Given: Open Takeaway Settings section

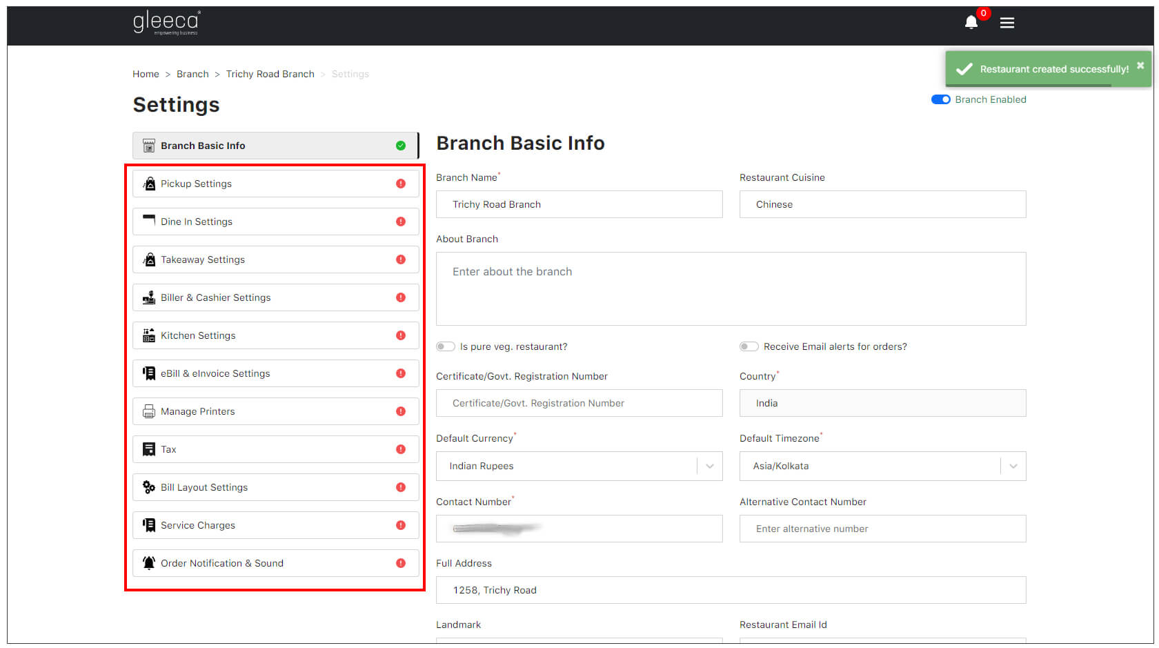Looking at the screenshot, I should point(276,259).
